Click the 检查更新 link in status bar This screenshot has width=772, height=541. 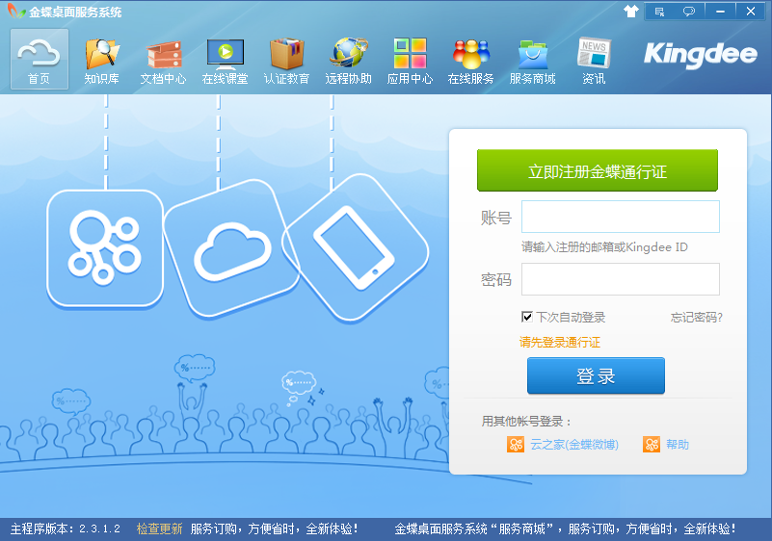pyautogui.click(x=160, y=529)
